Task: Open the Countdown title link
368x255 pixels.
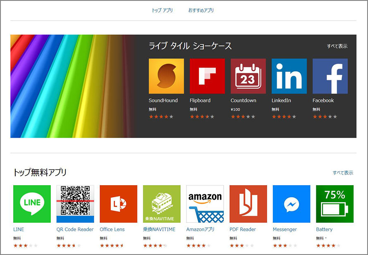Action: [244, 100]
